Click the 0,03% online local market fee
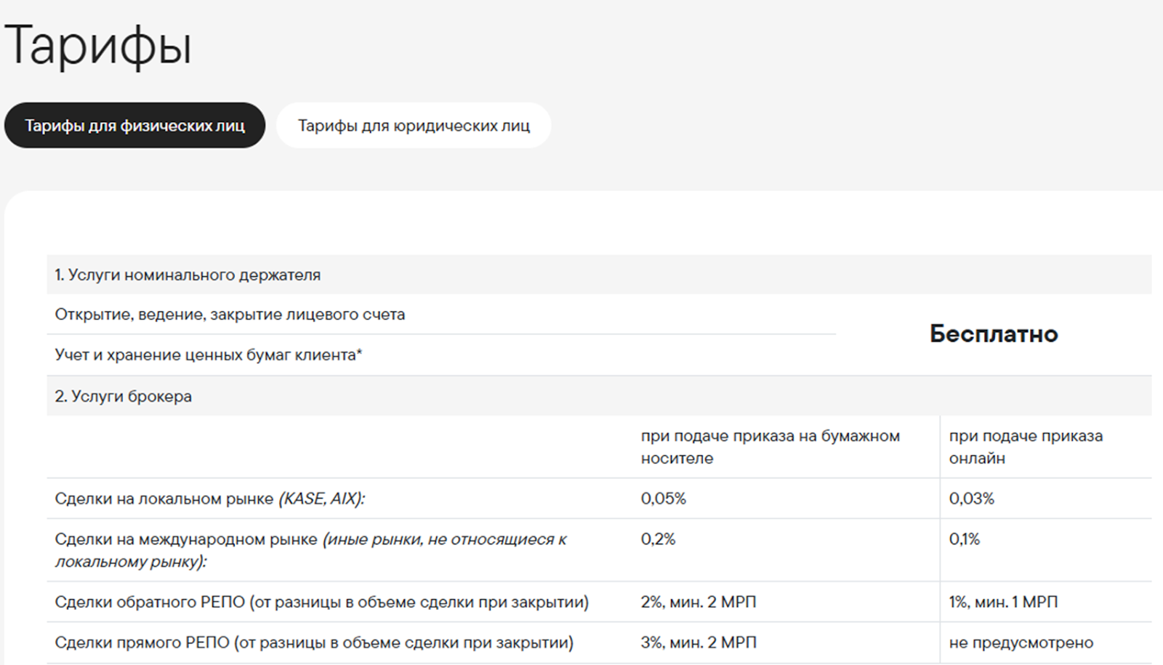The height and width of the screenshot is (665, 1163). click(x=971, y=499)
